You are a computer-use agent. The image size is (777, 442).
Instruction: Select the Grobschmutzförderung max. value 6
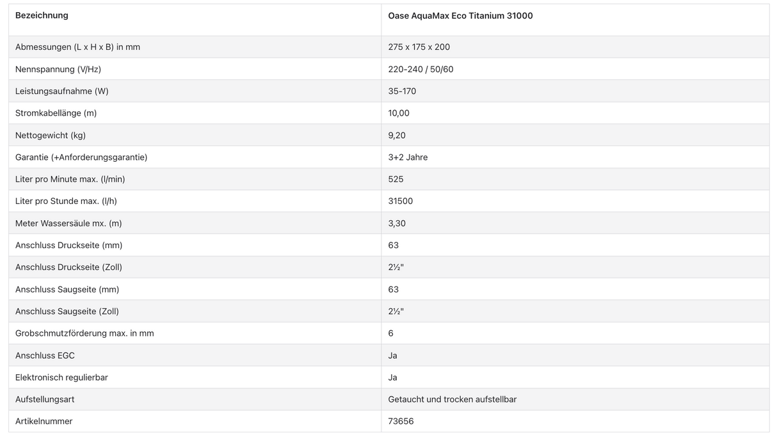[x=391, y=333]
